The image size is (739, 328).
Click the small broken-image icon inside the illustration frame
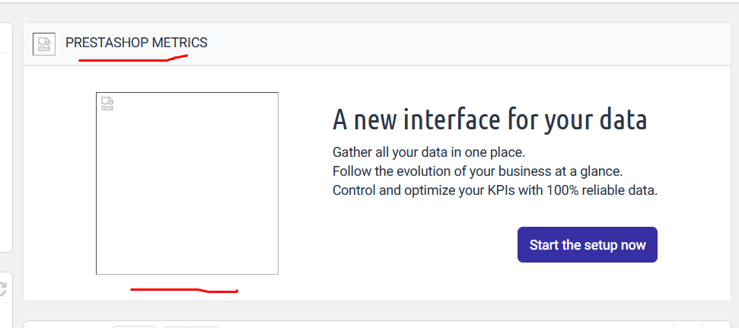(107, 104)
